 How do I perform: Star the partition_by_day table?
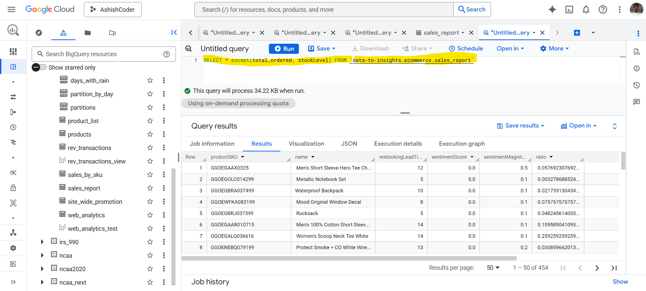tap(150, 94)
